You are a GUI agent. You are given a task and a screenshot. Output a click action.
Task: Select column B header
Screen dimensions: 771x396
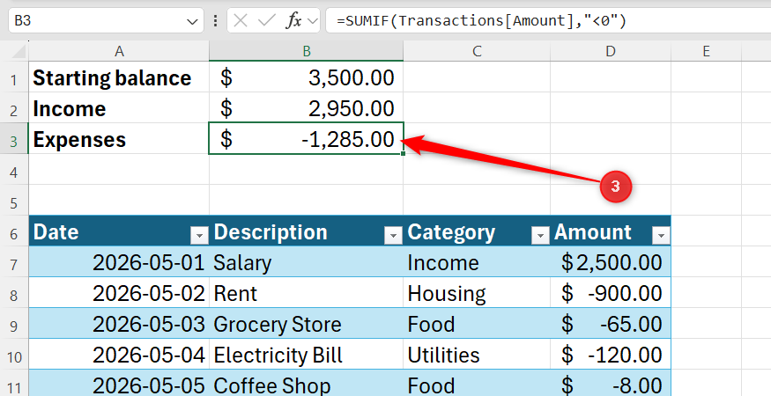click(307, 51)
